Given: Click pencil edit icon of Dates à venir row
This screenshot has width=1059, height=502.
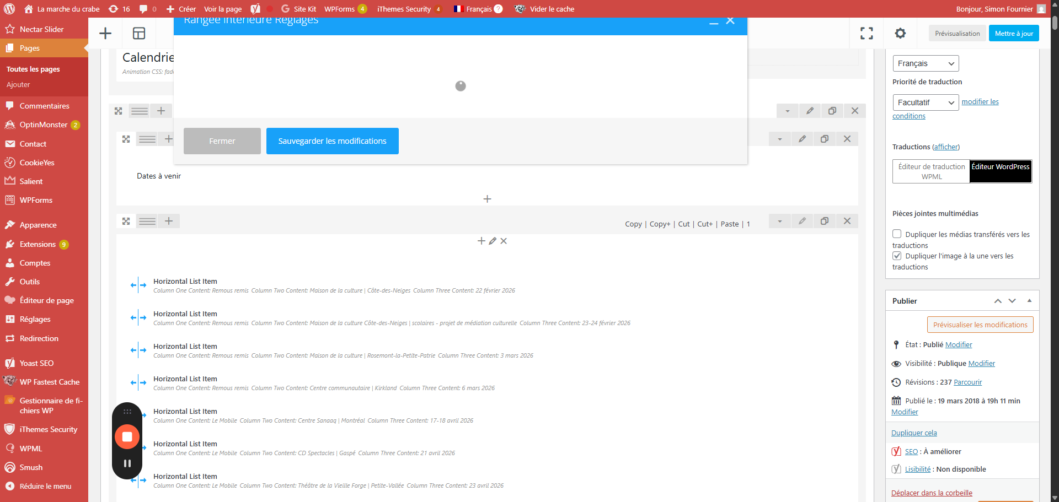Looking at the screenshot, I should pyautogui.click(x=802, y=139).
